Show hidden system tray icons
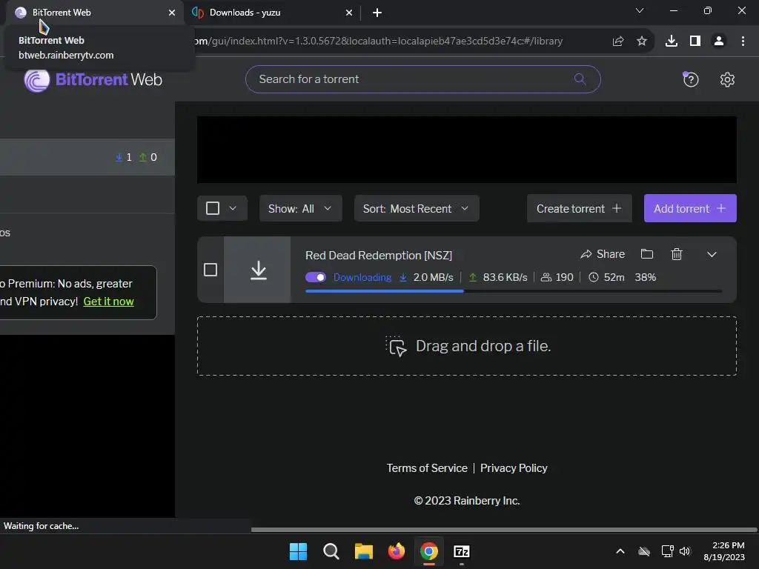 point(620,551)
